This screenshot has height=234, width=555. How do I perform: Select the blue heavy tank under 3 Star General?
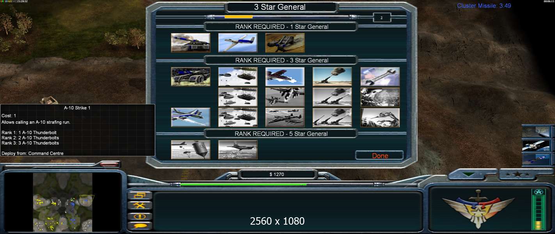click(190, 76)
